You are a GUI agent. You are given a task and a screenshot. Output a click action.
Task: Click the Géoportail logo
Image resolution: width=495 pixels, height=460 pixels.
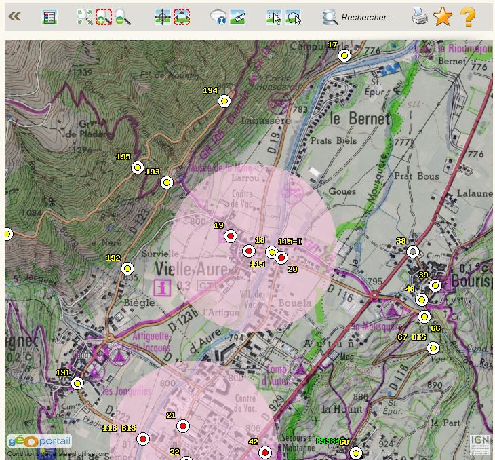click(39, 441)
